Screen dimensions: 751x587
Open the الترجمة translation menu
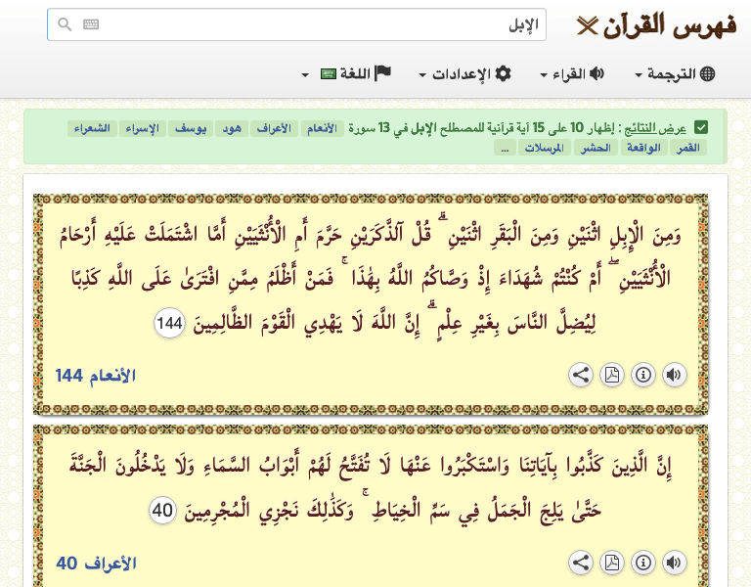click(x=675, y=73)
